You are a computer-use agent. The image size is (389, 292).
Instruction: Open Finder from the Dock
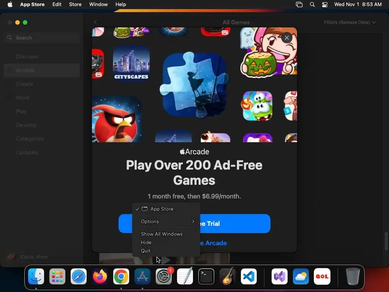coord(36,276)
